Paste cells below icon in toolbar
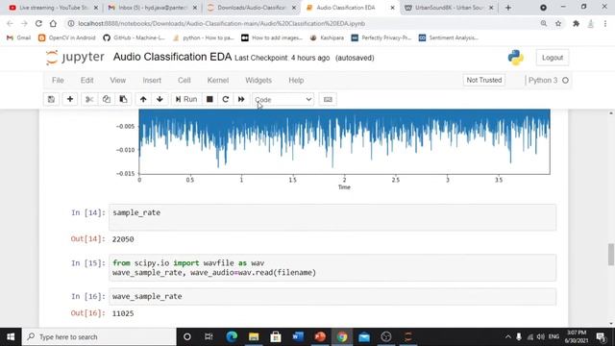 (123, 99)
